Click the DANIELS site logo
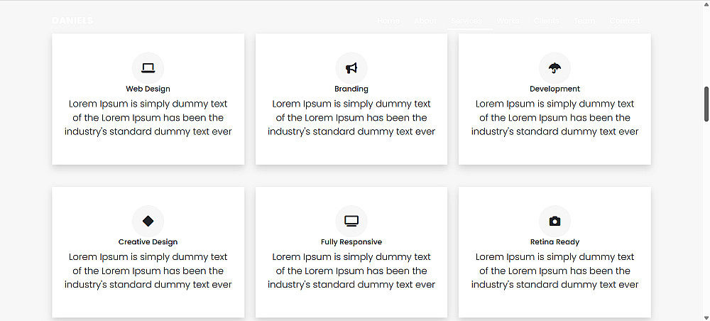 pos(72,21)
